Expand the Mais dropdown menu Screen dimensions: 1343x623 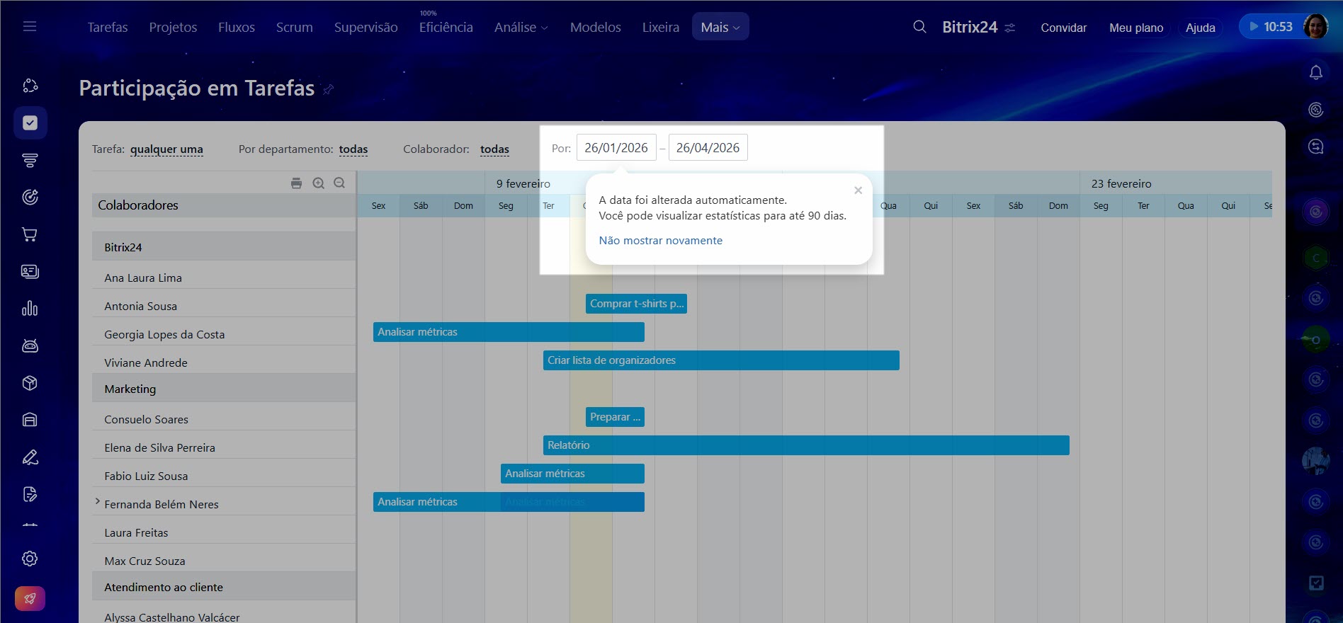tap(720, 27)
